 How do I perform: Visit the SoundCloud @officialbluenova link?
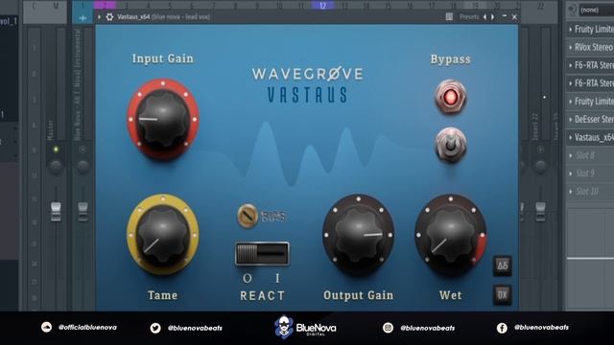click(87, 327)
